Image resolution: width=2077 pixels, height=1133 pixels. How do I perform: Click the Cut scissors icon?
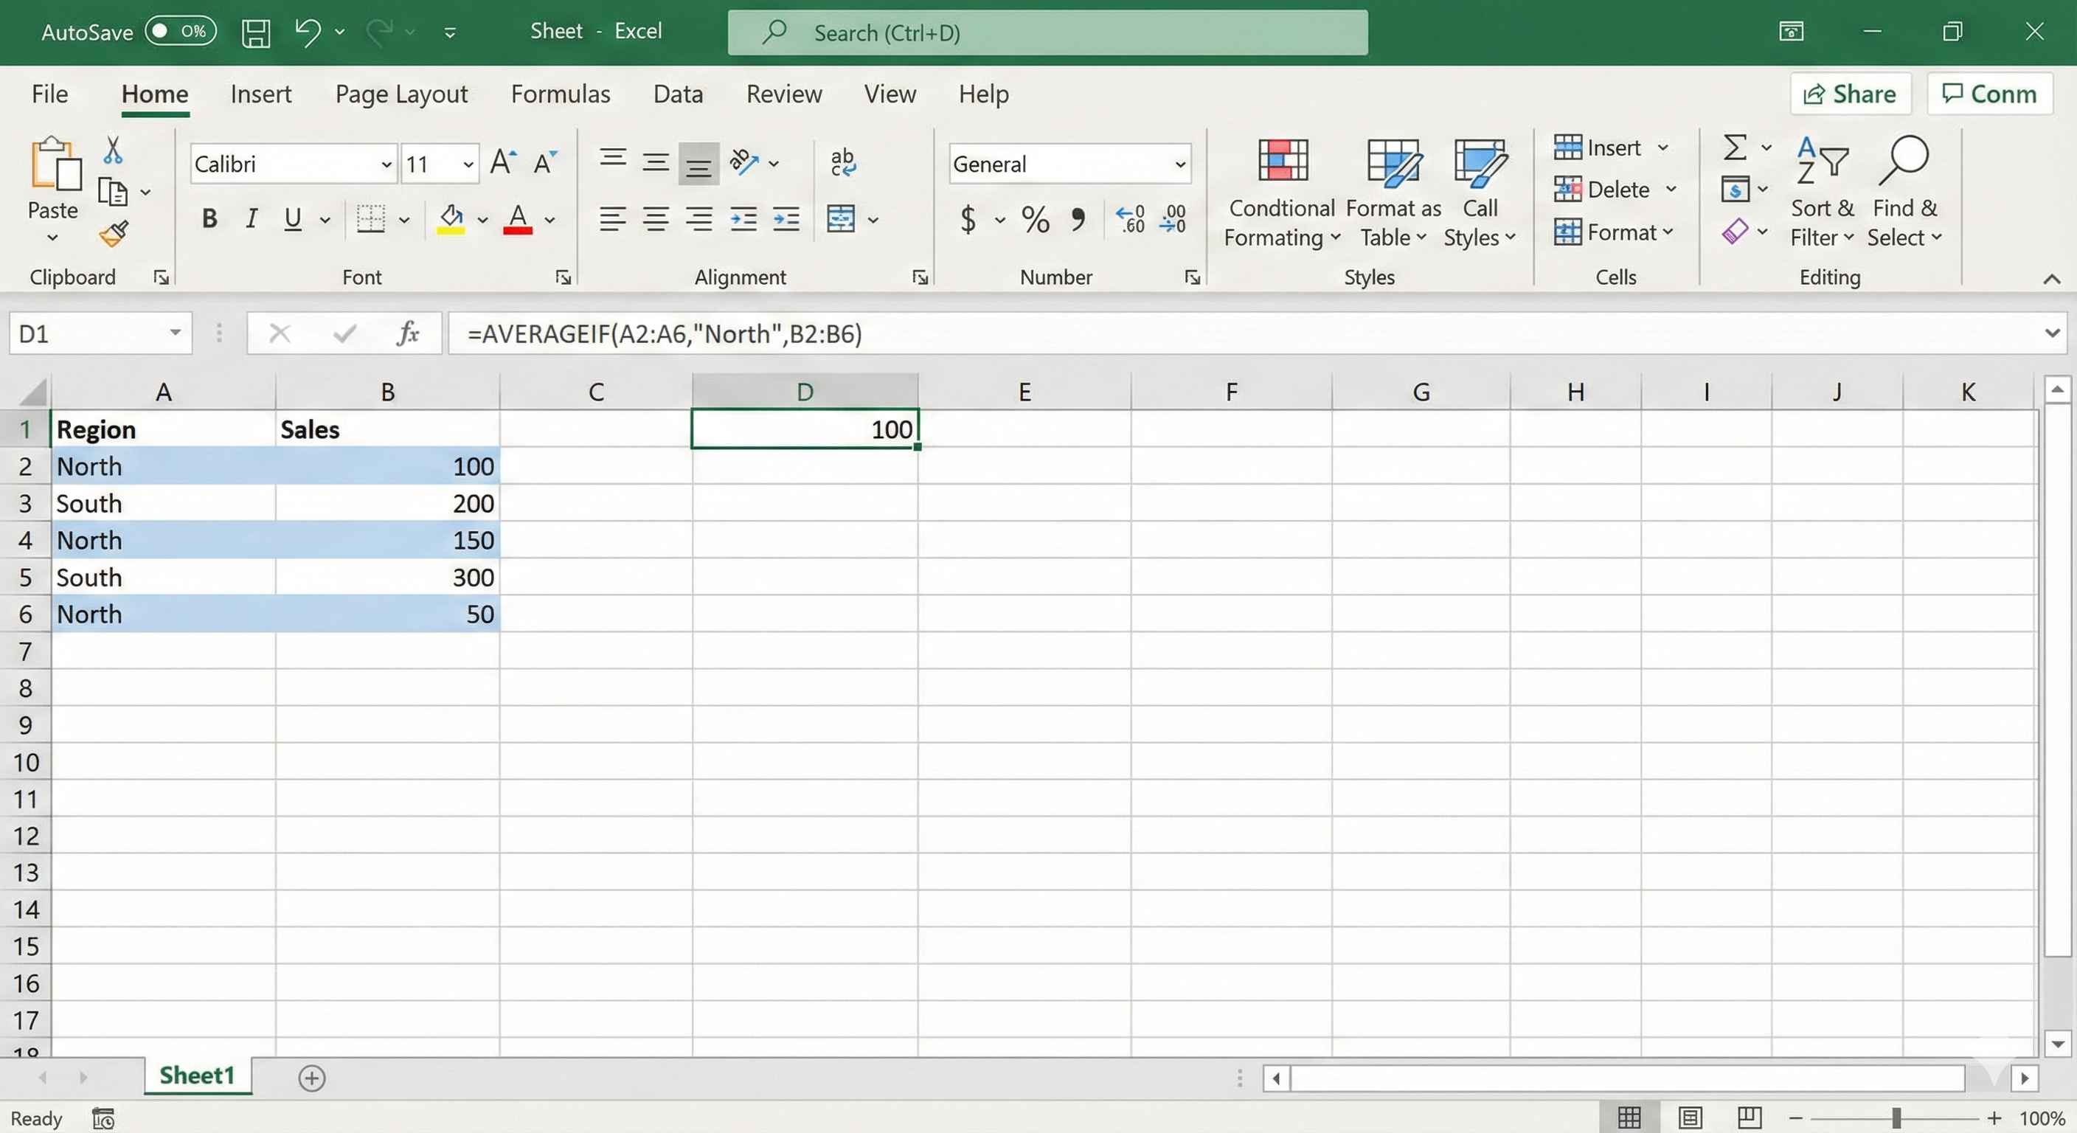[x=113, y=150]
